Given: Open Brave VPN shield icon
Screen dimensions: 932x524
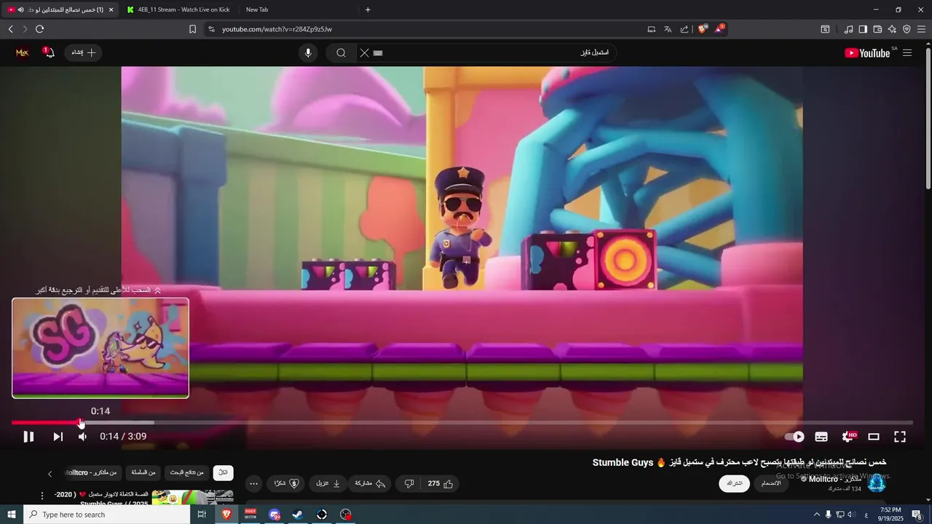Looking at the screenshot, I should click(x=907, y=29).
